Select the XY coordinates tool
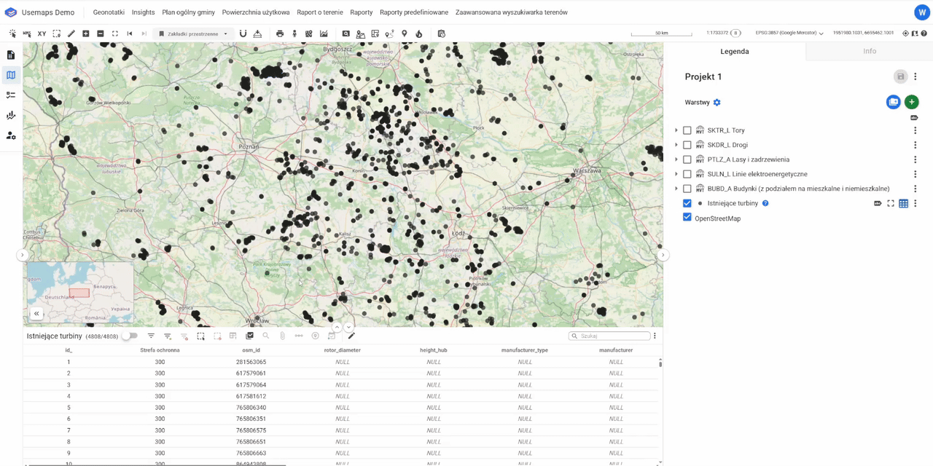 (42, 33)
